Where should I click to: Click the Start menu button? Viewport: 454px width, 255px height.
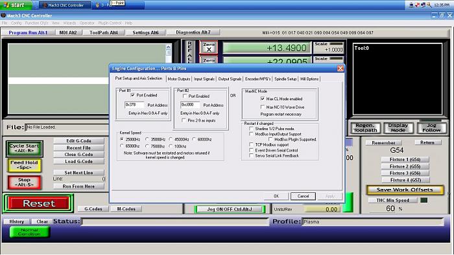click(x=16, y=5)
